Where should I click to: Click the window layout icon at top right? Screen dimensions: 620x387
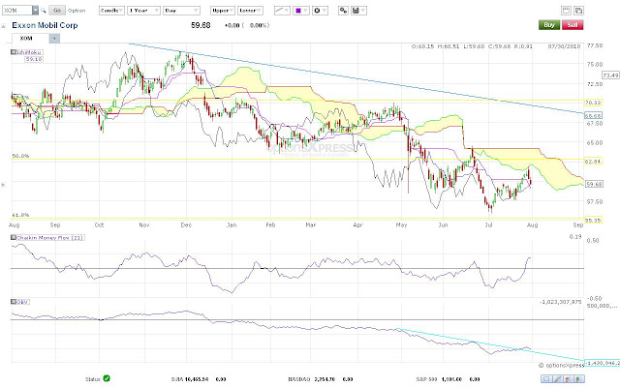[x=566, y=11]
